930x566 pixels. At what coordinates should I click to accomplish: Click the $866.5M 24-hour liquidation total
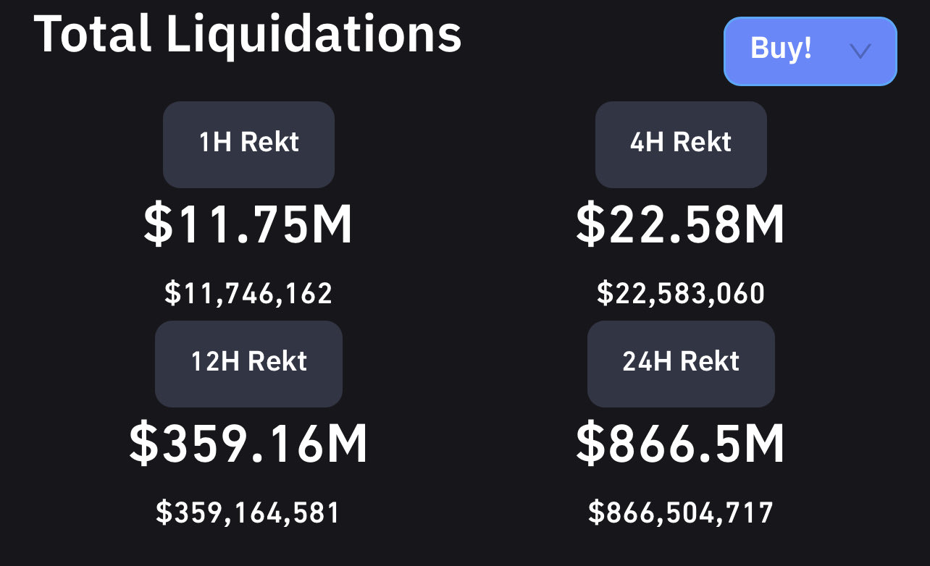(681, 444)
